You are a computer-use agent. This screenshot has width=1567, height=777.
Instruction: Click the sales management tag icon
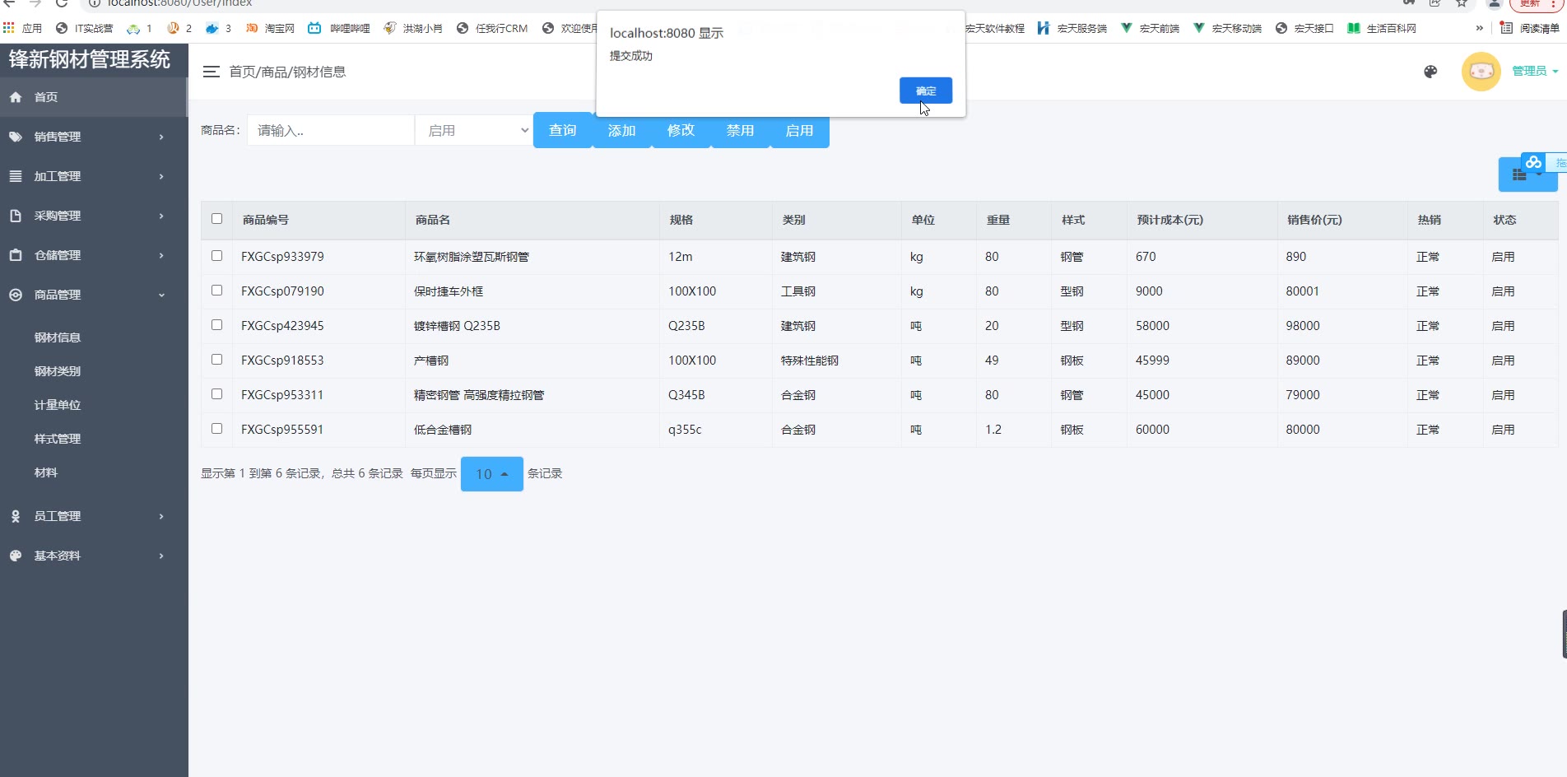[x=16, y=137]
